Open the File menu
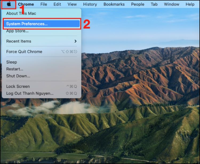Screen dimensions: 200x164 coord(44,4)
